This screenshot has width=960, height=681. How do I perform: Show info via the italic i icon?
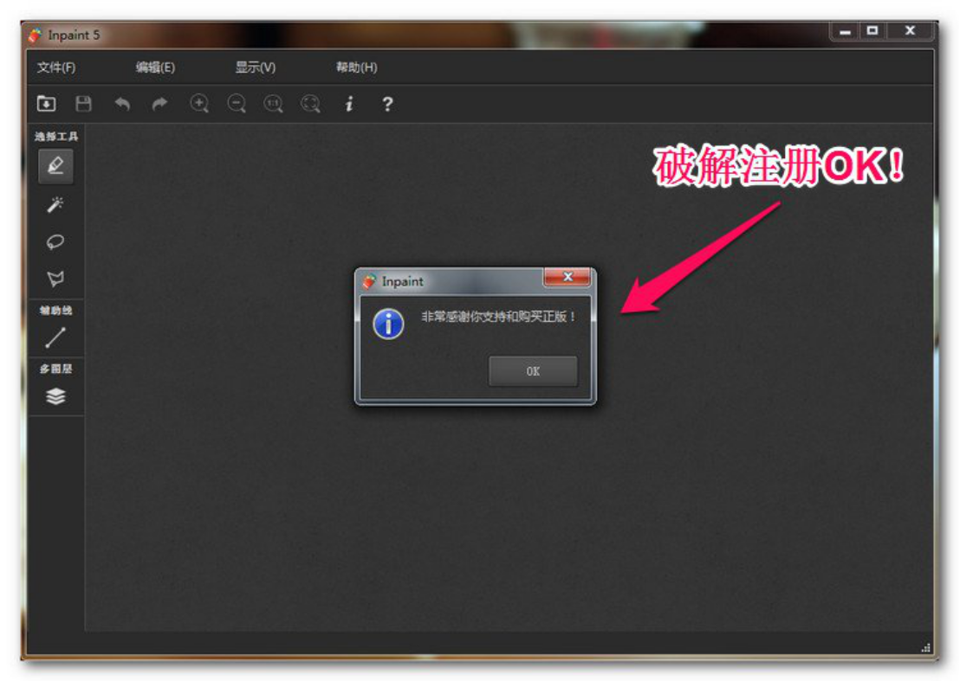(x=349, y=104)
